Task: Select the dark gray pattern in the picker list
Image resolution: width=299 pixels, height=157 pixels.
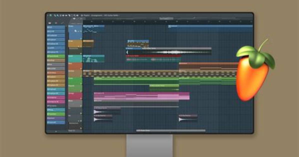Action: 56,106
